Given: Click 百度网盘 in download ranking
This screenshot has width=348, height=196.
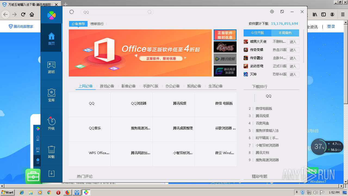Looking at the screenshot, I should coord(262,123).
